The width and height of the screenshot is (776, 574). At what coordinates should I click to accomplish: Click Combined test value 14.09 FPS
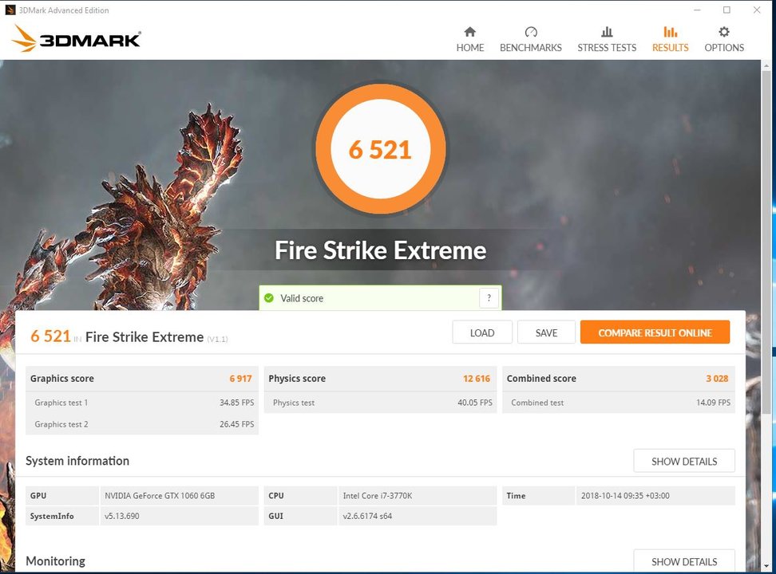coord(713,403)
